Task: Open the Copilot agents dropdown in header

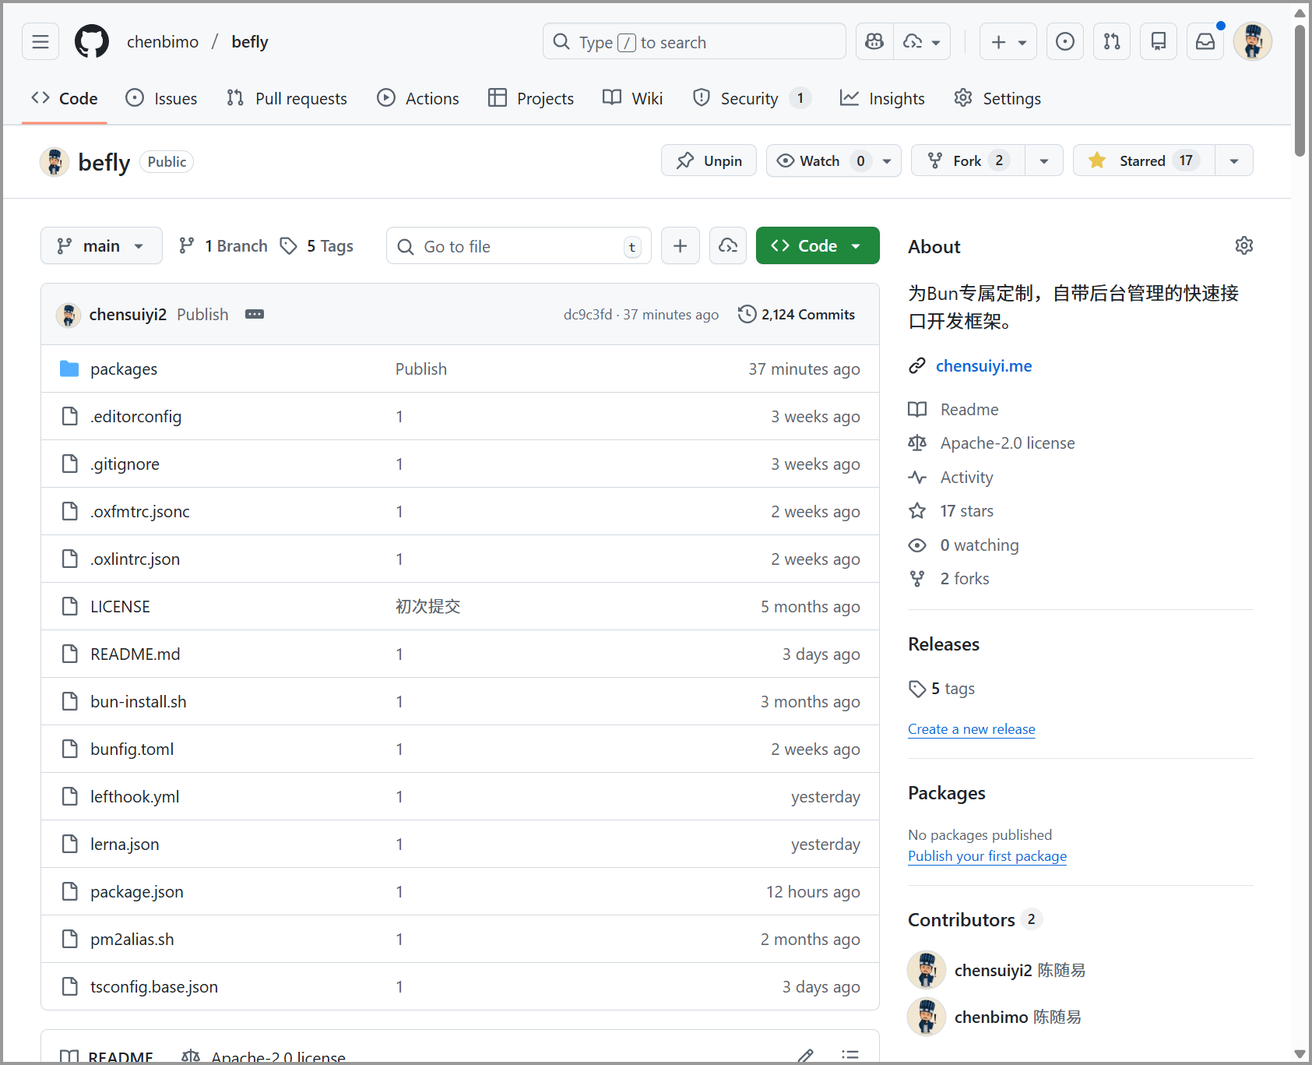Action: (922, 42)
